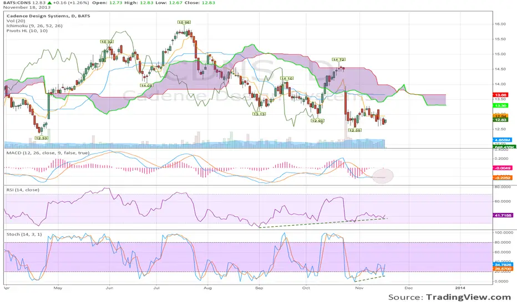Screen dimensions: 517x305
Task: Click the Sep label on time axis
Action: click(x=259, y=288)
